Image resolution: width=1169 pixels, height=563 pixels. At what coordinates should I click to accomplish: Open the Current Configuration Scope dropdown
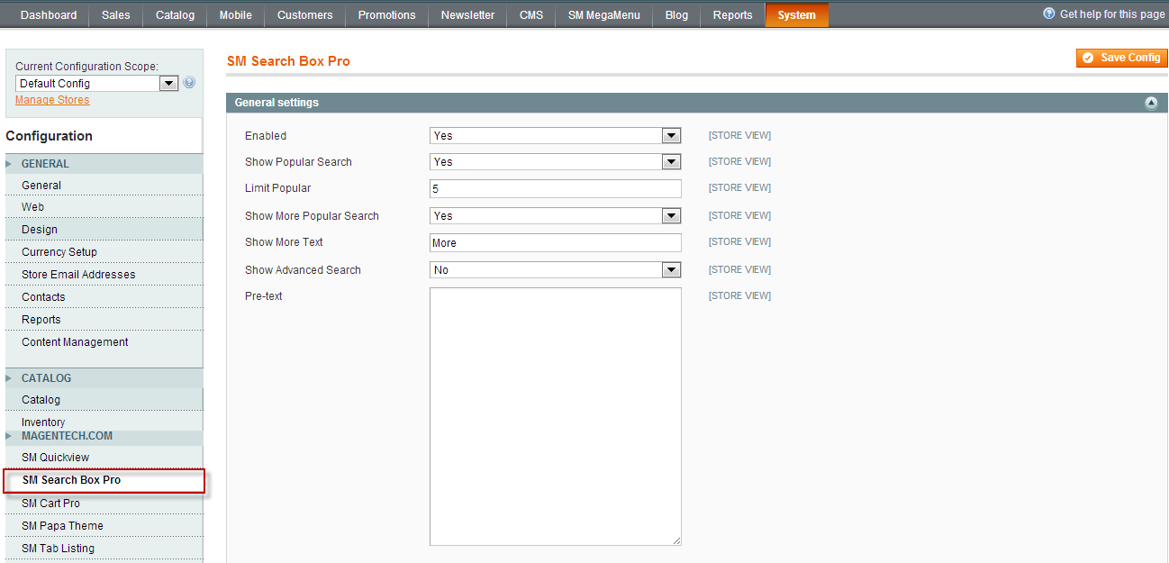click(x=97, y=83)
